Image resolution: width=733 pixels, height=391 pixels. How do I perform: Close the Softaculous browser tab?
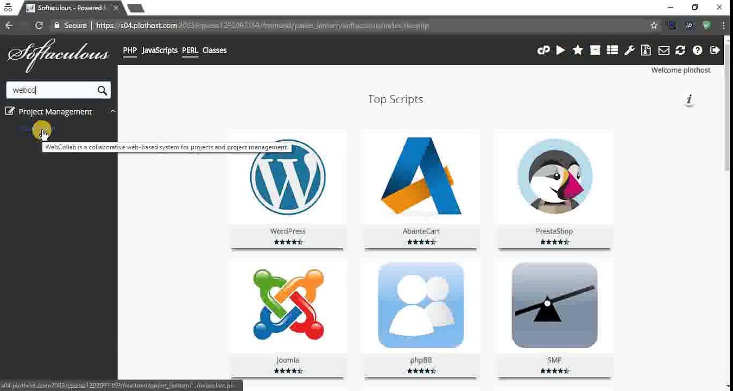click(x=116, y=8)
